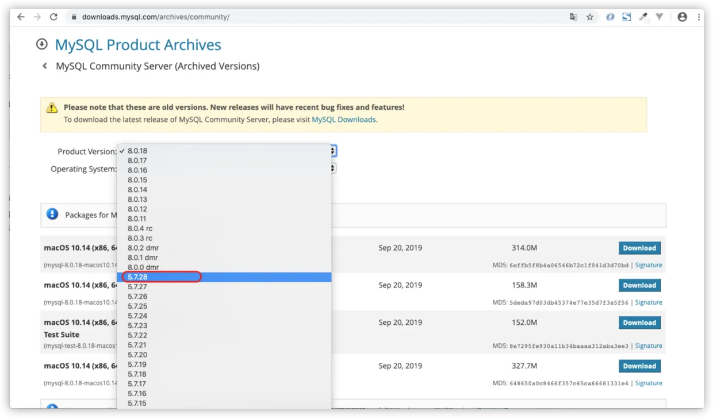Click the MySQL Product Archives heading

coord(138,45)
